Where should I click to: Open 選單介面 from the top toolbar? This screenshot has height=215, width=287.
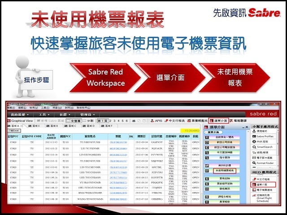(218, 121)
